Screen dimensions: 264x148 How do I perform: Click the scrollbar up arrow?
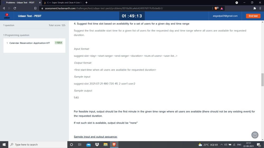[262, 22]
